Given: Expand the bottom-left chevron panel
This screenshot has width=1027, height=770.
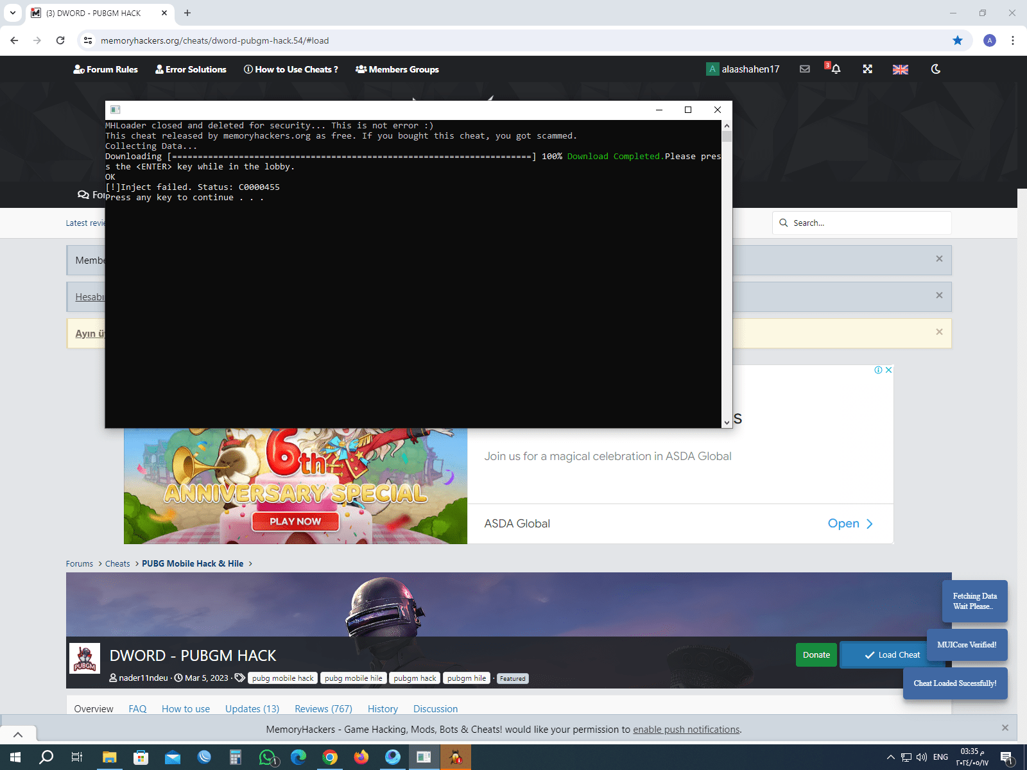Looking at the screenshot, I should [18, 735].
